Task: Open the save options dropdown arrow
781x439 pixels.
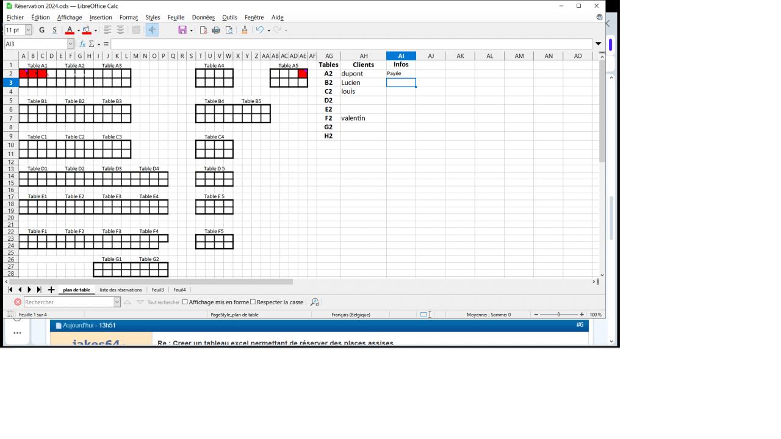Action: [191, 30]
